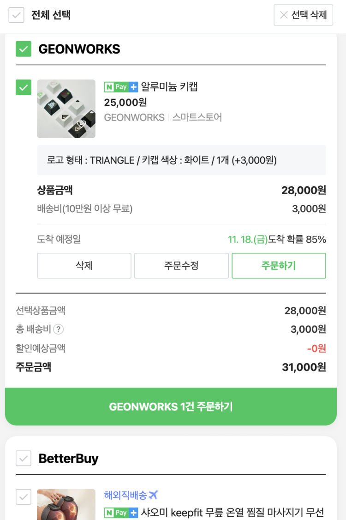346x520 pixels.
Task: Click the 총 배송비 help question mark
Action: click(x=58, y=329)
